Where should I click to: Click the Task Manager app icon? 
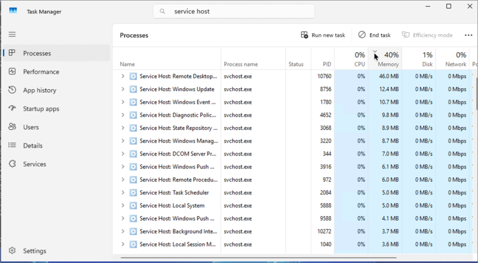(x=13, y=11)
